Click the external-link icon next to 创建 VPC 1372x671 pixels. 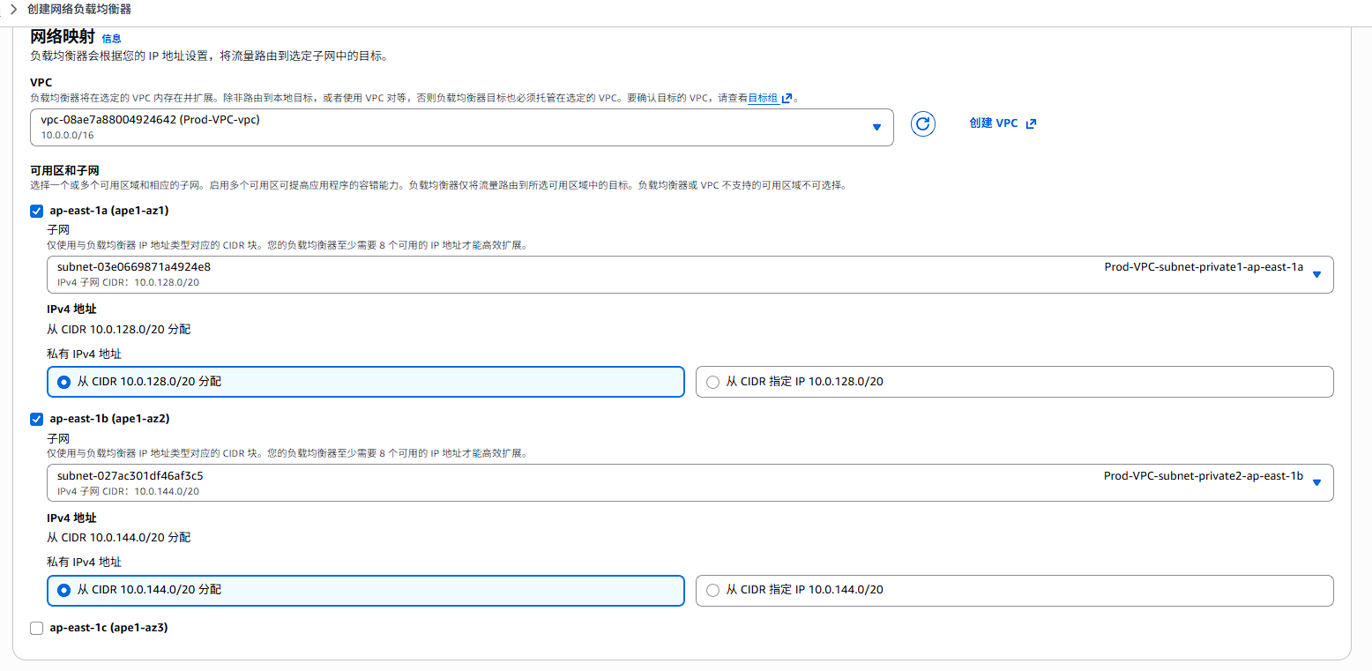click(x=1031, y=124)
